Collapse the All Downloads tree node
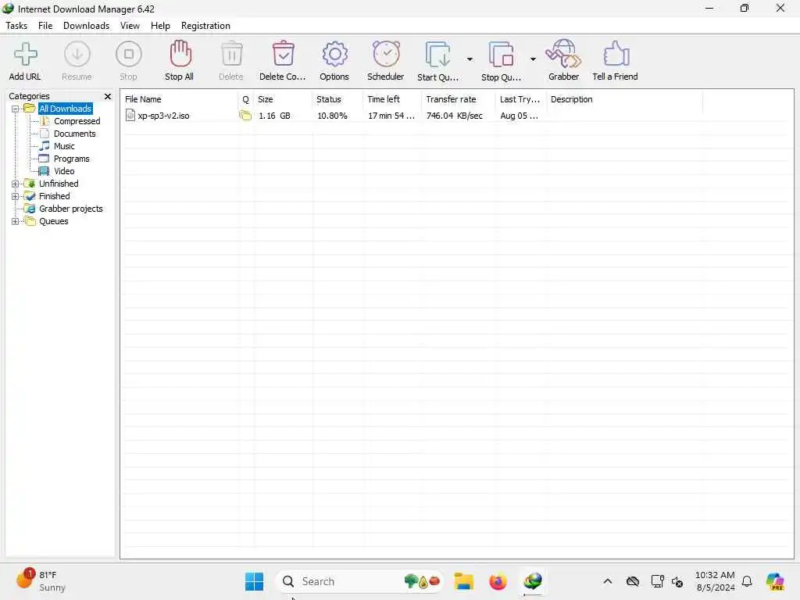 coord(16,109)
